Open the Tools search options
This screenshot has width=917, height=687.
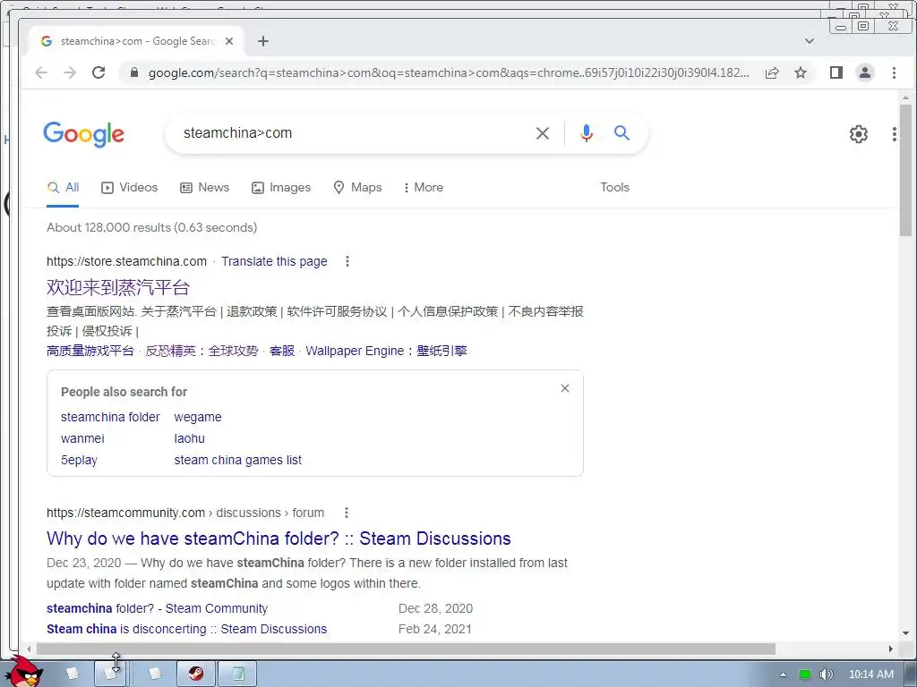pyautogui.click(x=614, y=188)
